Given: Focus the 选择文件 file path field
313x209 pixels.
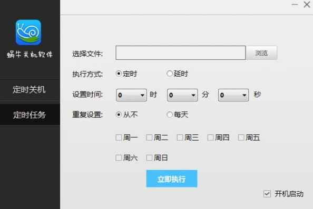Looking at the screenshot, I should [180, 53].
